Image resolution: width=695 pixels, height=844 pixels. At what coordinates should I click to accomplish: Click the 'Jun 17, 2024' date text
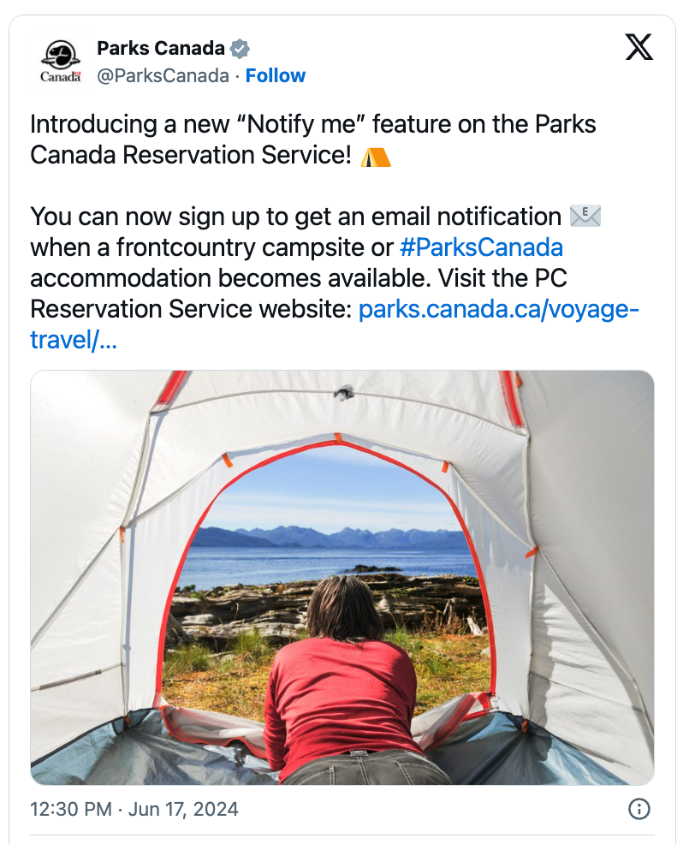(183, 810)
